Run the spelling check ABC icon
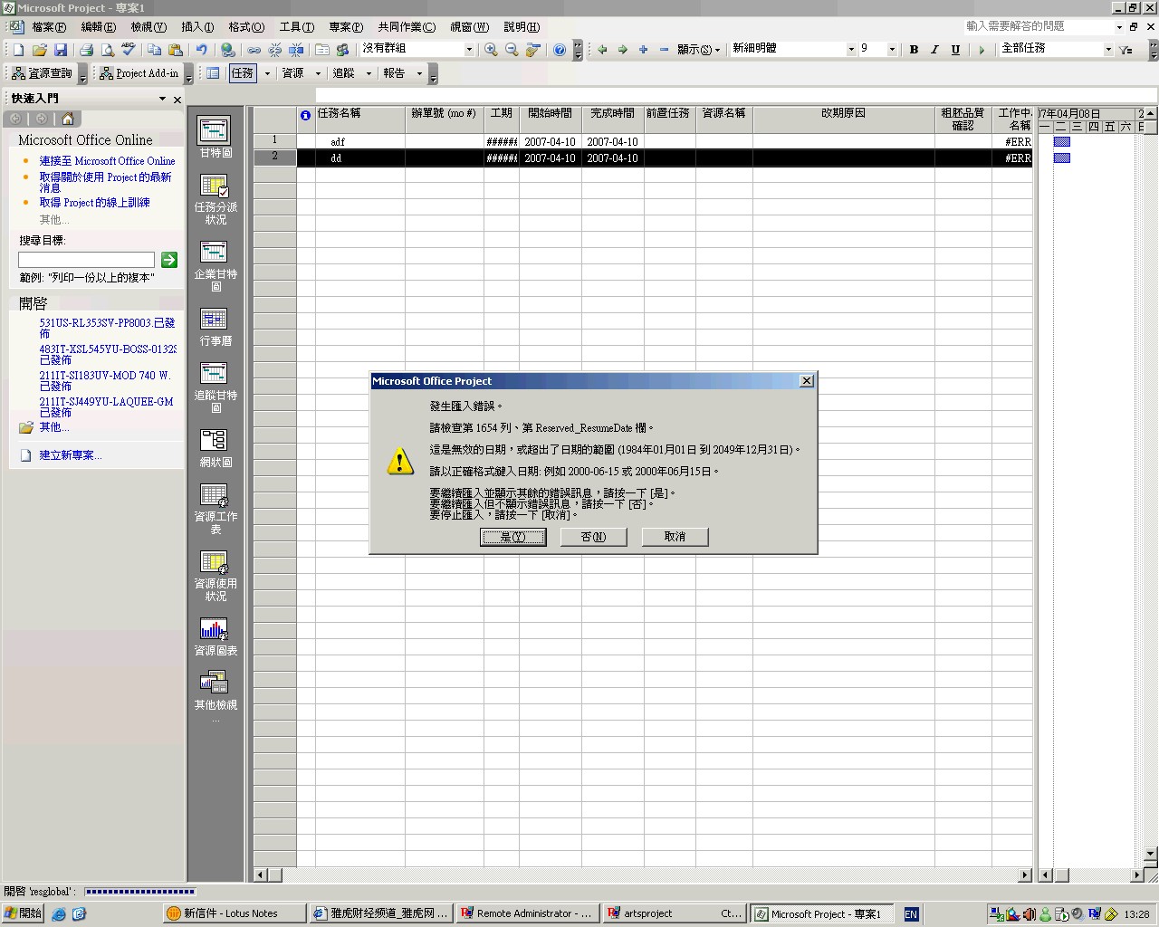 (x=128, y=50)
